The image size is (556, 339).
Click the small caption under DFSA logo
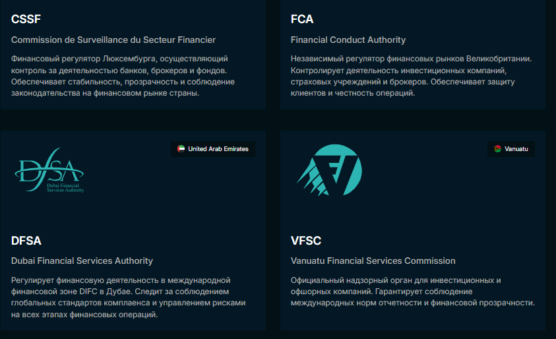click(x=65, y=189)
